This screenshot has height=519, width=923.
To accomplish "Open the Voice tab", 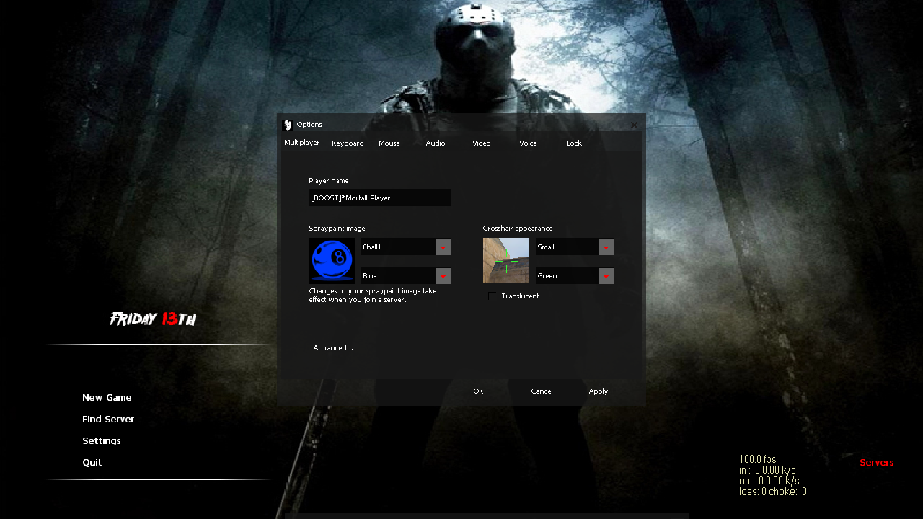I will click(528, 143).
